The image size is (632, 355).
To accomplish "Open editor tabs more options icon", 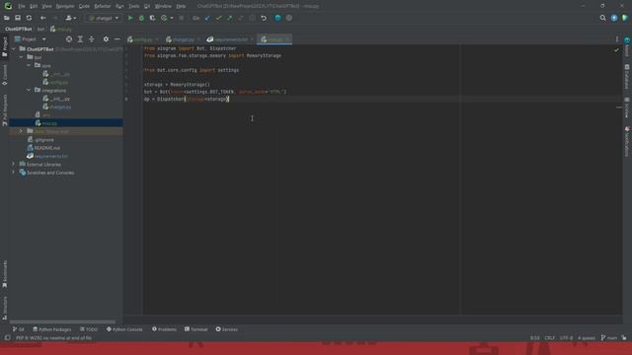I will [x=617, y=39].
